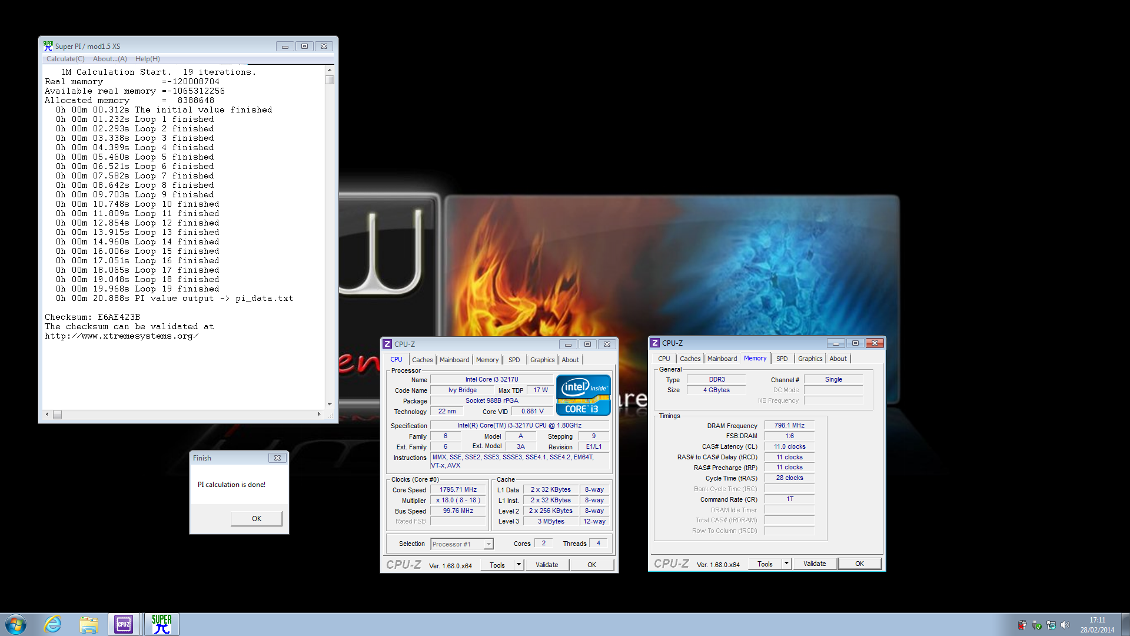Click the Multiplier x 18.0 field
This screenshot has width=1130, height=636.
[458, 501]
